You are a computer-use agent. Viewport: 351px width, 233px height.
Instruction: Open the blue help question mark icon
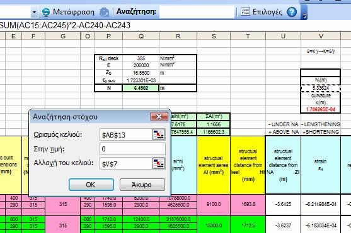292,12
